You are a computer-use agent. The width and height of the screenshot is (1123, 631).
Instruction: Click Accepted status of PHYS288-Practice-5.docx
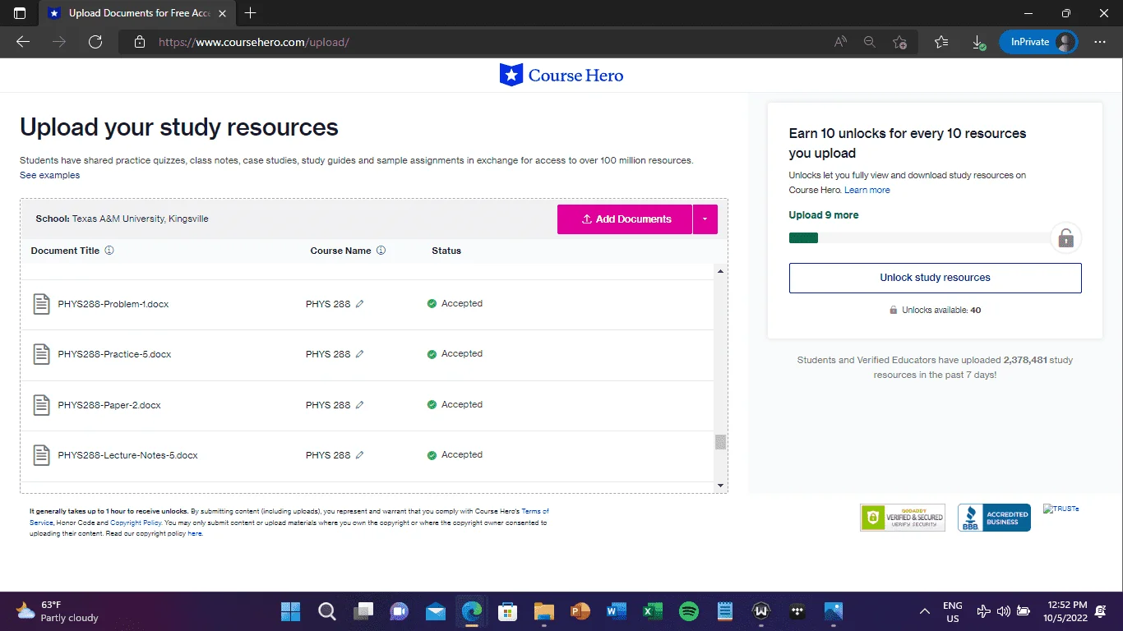pos(455,354)
